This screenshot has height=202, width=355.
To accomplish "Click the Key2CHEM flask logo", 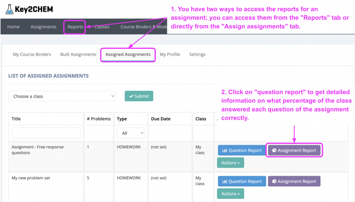I will (10, 9).
